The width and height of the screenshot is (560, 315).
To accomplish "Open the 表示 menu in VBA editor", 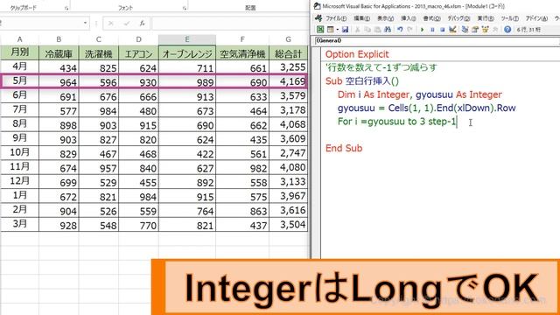I will (385, 18).
